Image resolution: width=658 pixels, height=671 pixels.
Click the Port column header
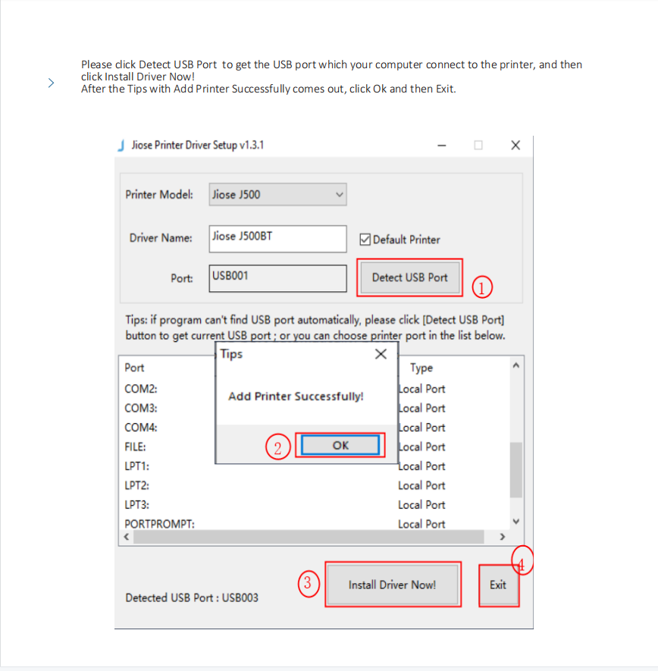pos(134,368)
